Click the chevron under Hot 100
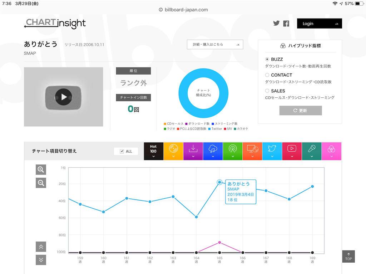 [x=153, y=157]
